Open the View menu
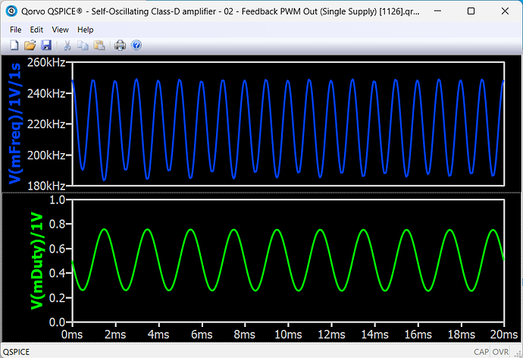This screenshot has width=523, height=358. (60, 30)
